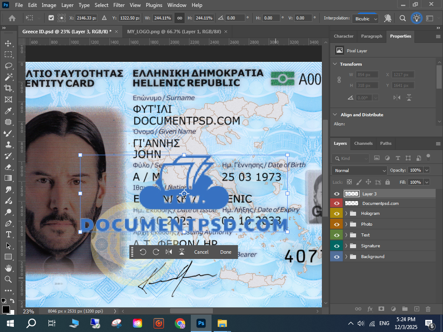Toggle visibility of the Background group
Image resolution: width=443 pixels, height=332 pixels.
(x=336, y=257)
